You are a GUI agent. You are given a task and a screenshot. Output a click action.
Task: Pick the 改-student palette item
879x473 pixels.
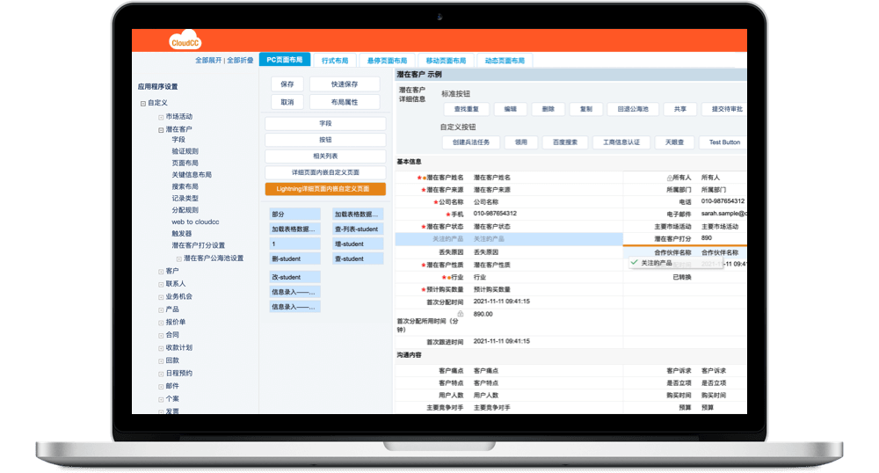(x=294, y=277)
